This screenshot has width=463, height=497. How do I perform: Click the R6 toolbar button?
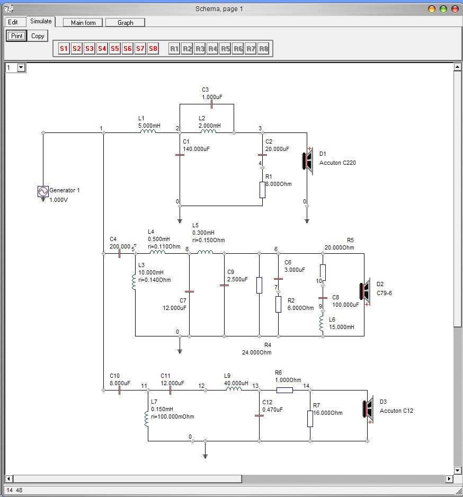(x=238, y=49)
